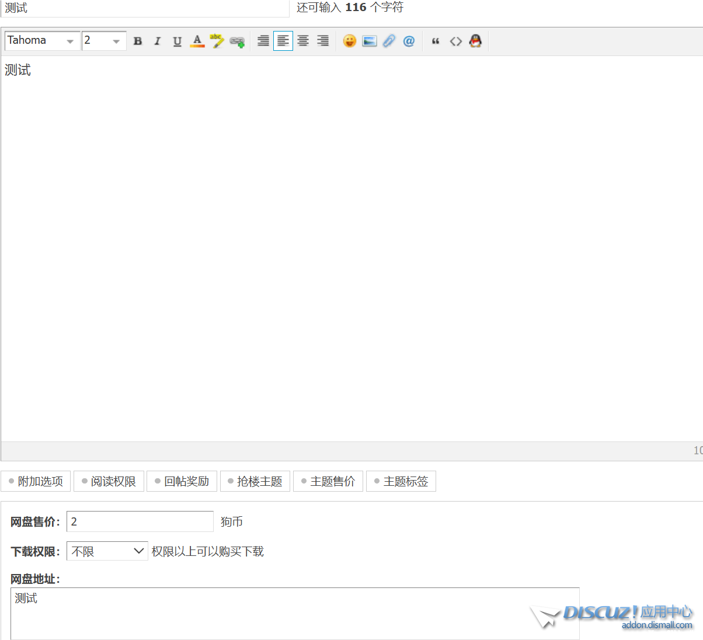Pick font color with A icon
The width and height of the screenshot is (703, 640).
[197, 41]
